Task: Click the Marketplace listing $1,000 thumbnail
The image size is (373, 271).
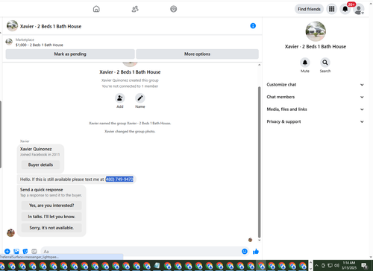Action: (9, 42)
